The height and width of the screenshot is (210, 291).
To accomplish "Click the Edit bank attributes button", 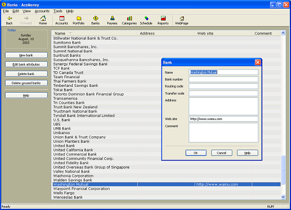I will pos(26,65).
